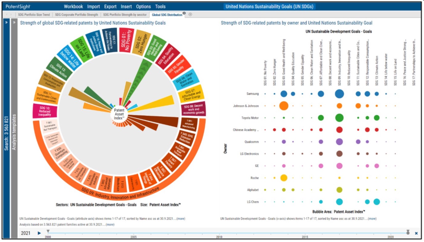
Task: Click (more) link after x-axis note
Action: click(x=372, y=219)
